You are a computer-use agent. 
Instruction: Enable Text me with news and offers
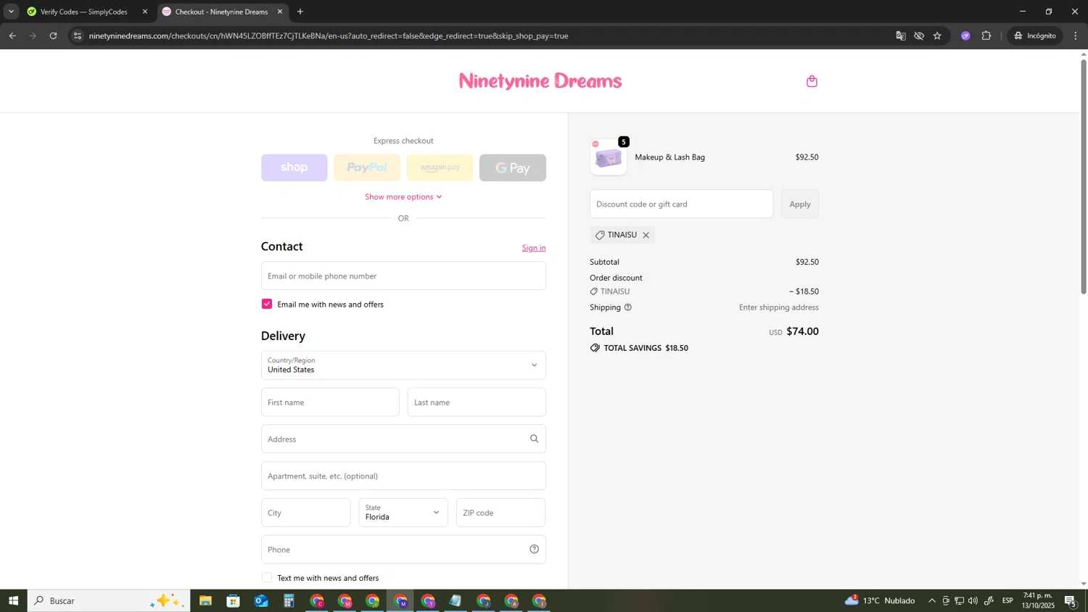267,578
